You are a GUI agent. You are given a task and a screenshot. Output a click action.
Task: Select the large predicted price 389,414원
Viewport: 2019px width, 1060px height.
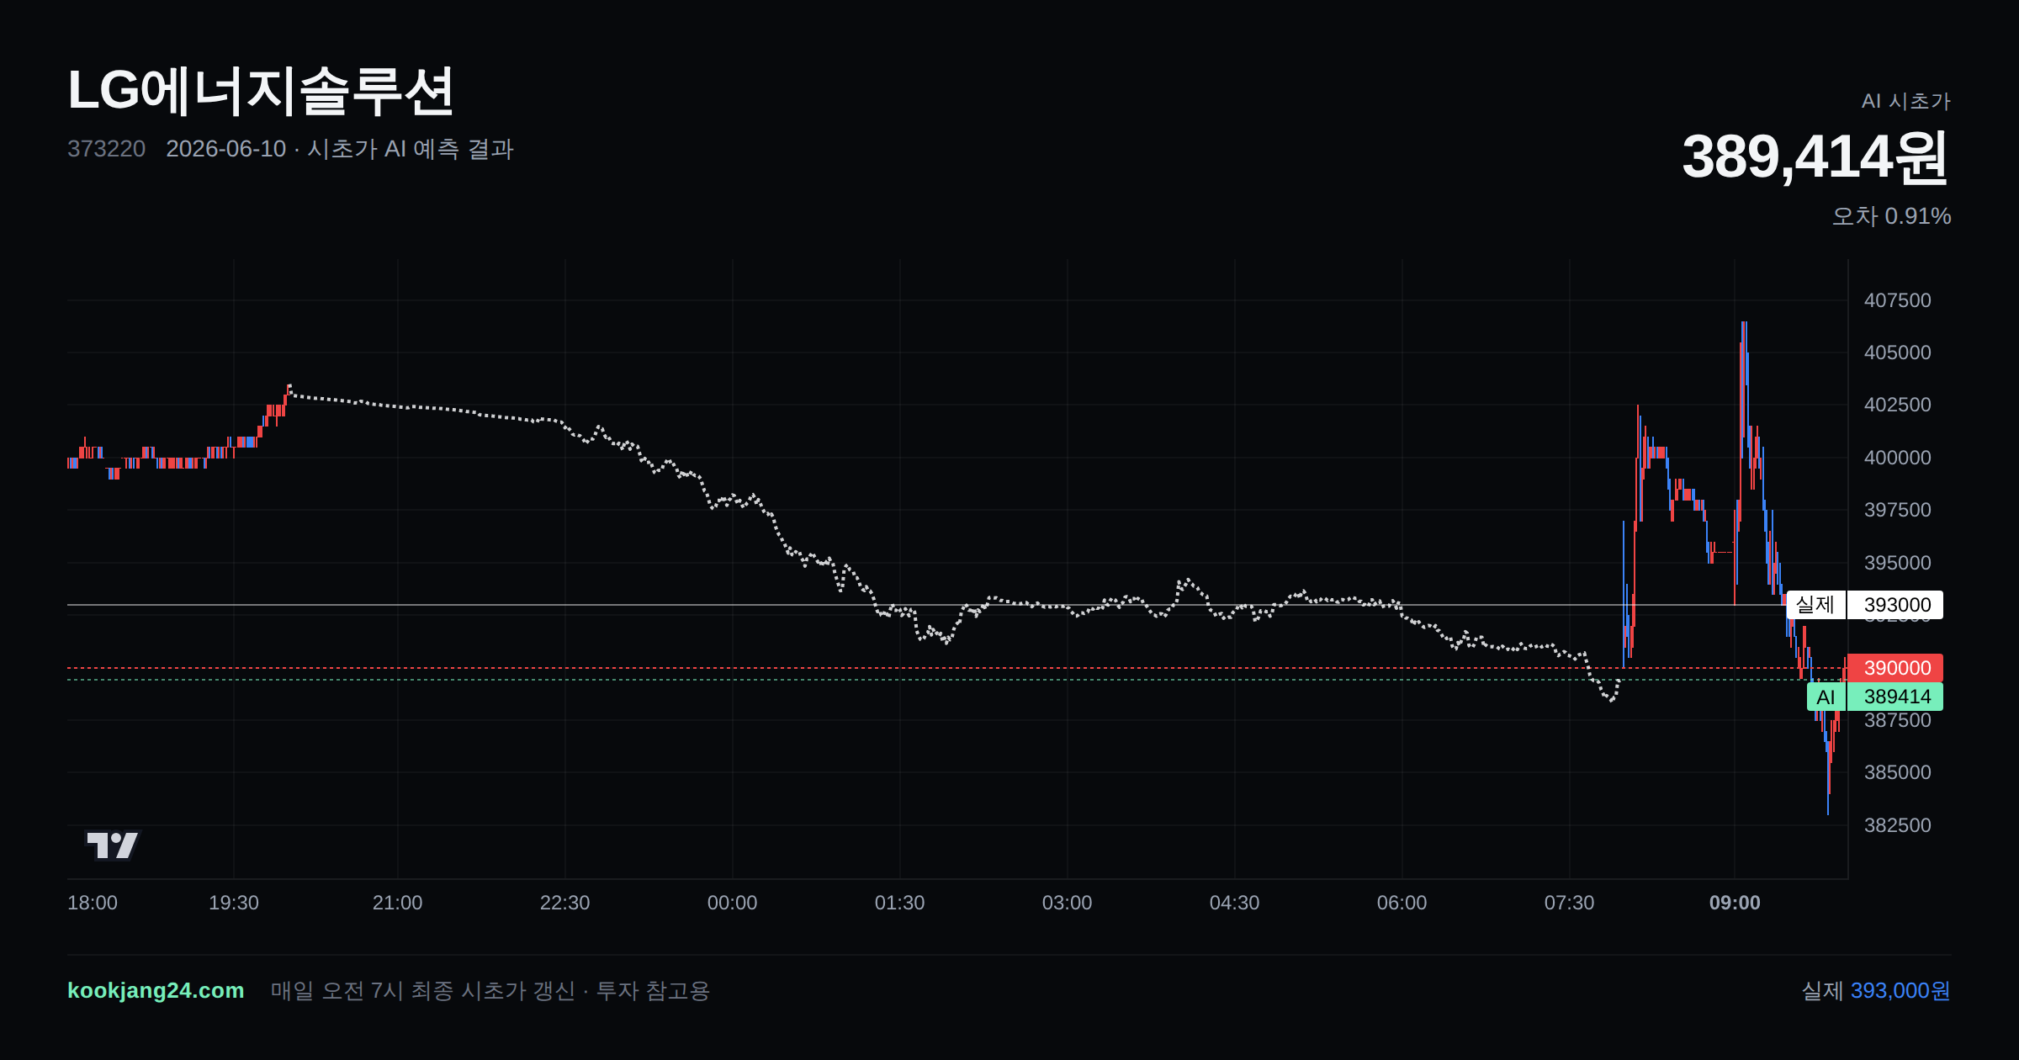pyautogui.click(x=1815, y=157)
